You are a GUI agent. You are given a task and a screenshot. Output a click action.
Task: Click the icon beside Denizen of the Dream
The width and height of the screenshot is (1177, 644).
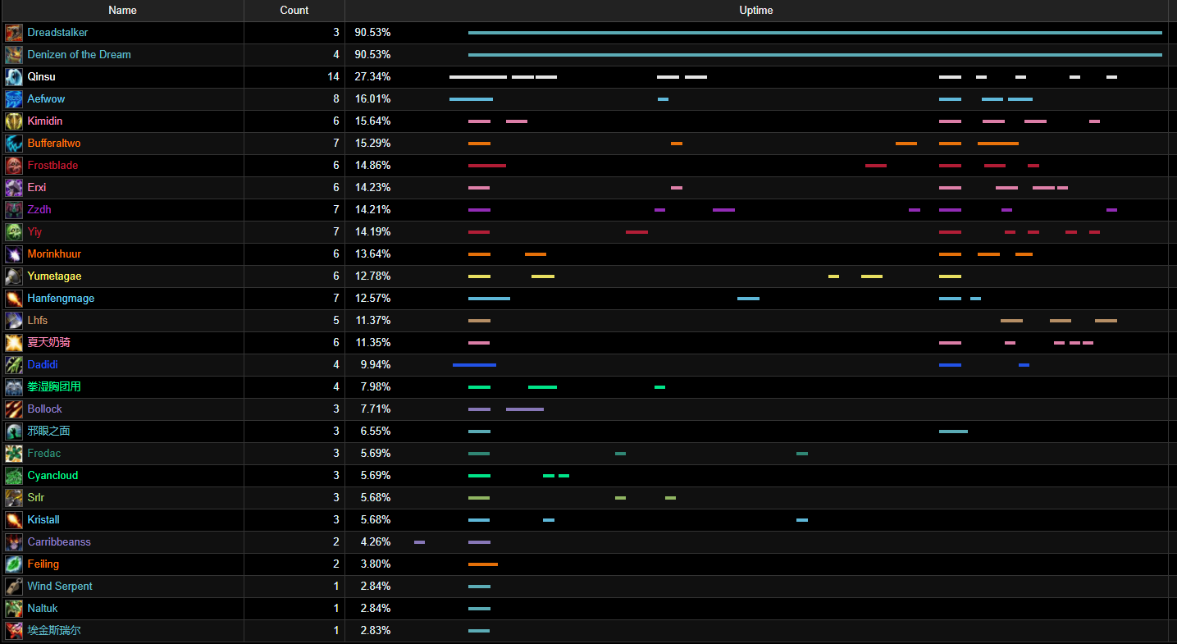[x=14, y=55]
